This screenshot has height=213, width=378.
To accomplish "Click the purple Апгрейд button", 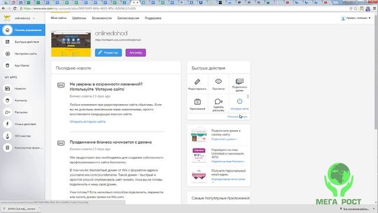I will tap(136, 53).
